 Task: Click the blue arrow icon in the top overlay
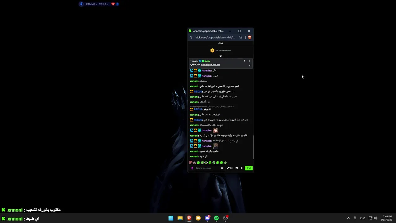pyautogui.click(x=117, y=4)
